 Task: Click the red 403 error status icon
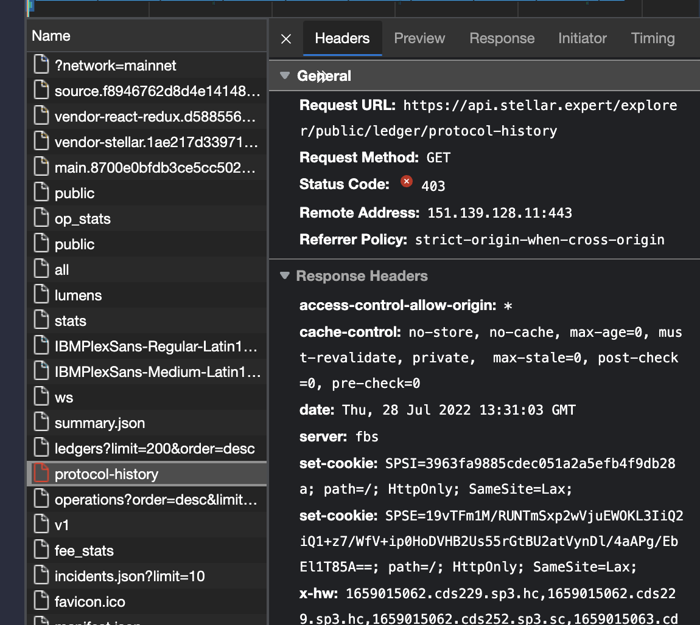[x=406, y=181]
